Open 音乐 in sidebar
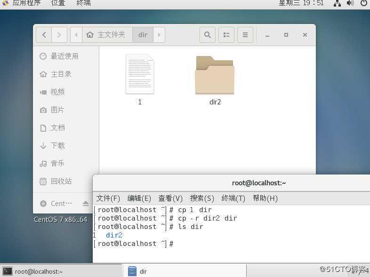Viewport: 370px width, 277px height. [66, 163]
